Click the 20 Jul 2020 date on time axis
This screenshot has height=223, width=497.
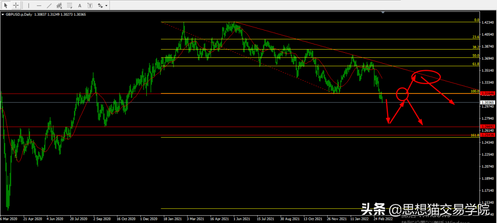(78, 218)
